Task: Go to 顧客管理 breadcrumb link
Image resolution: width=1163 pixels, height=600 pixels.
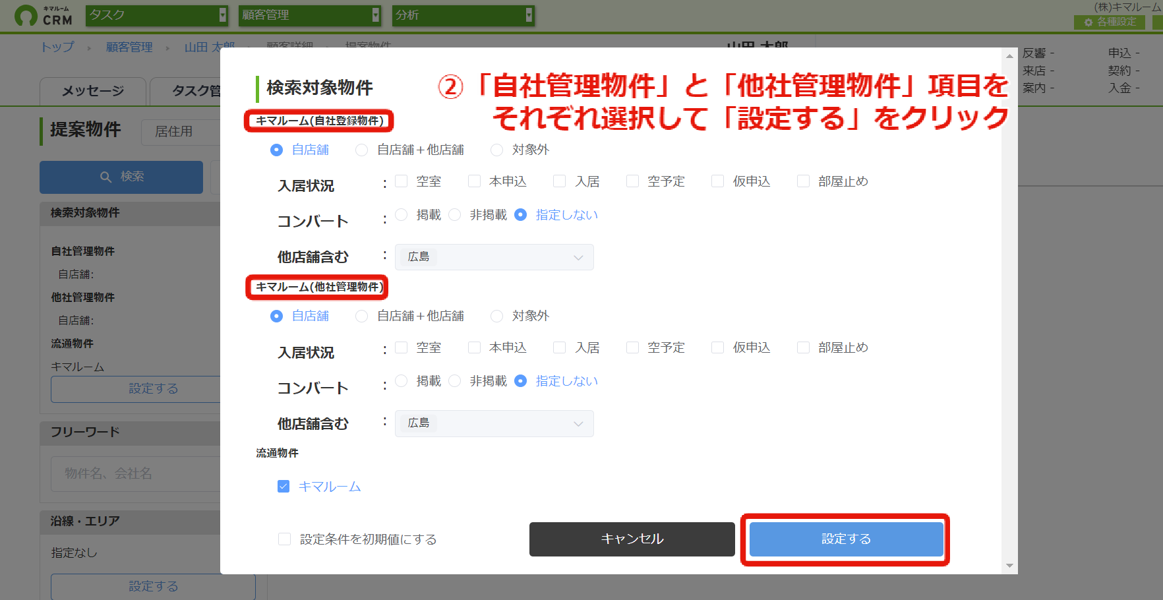Action: pos(129,47)
